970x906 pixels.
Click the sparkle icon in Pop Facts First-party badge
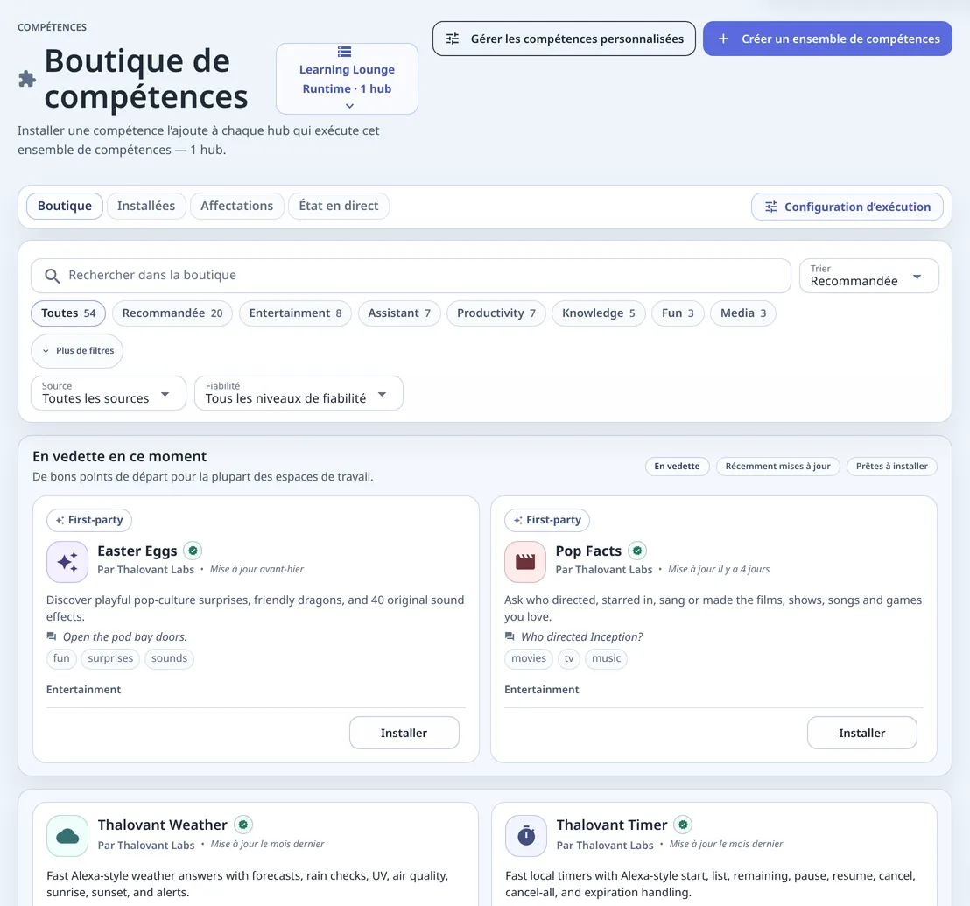[x=518, y=520]
